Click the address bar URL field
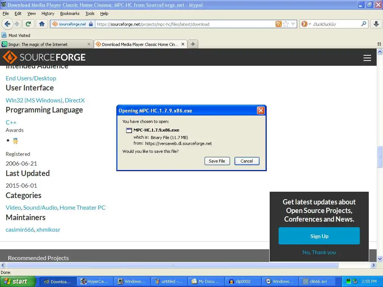This screenshot has height=287, width=383. [185, 24]
